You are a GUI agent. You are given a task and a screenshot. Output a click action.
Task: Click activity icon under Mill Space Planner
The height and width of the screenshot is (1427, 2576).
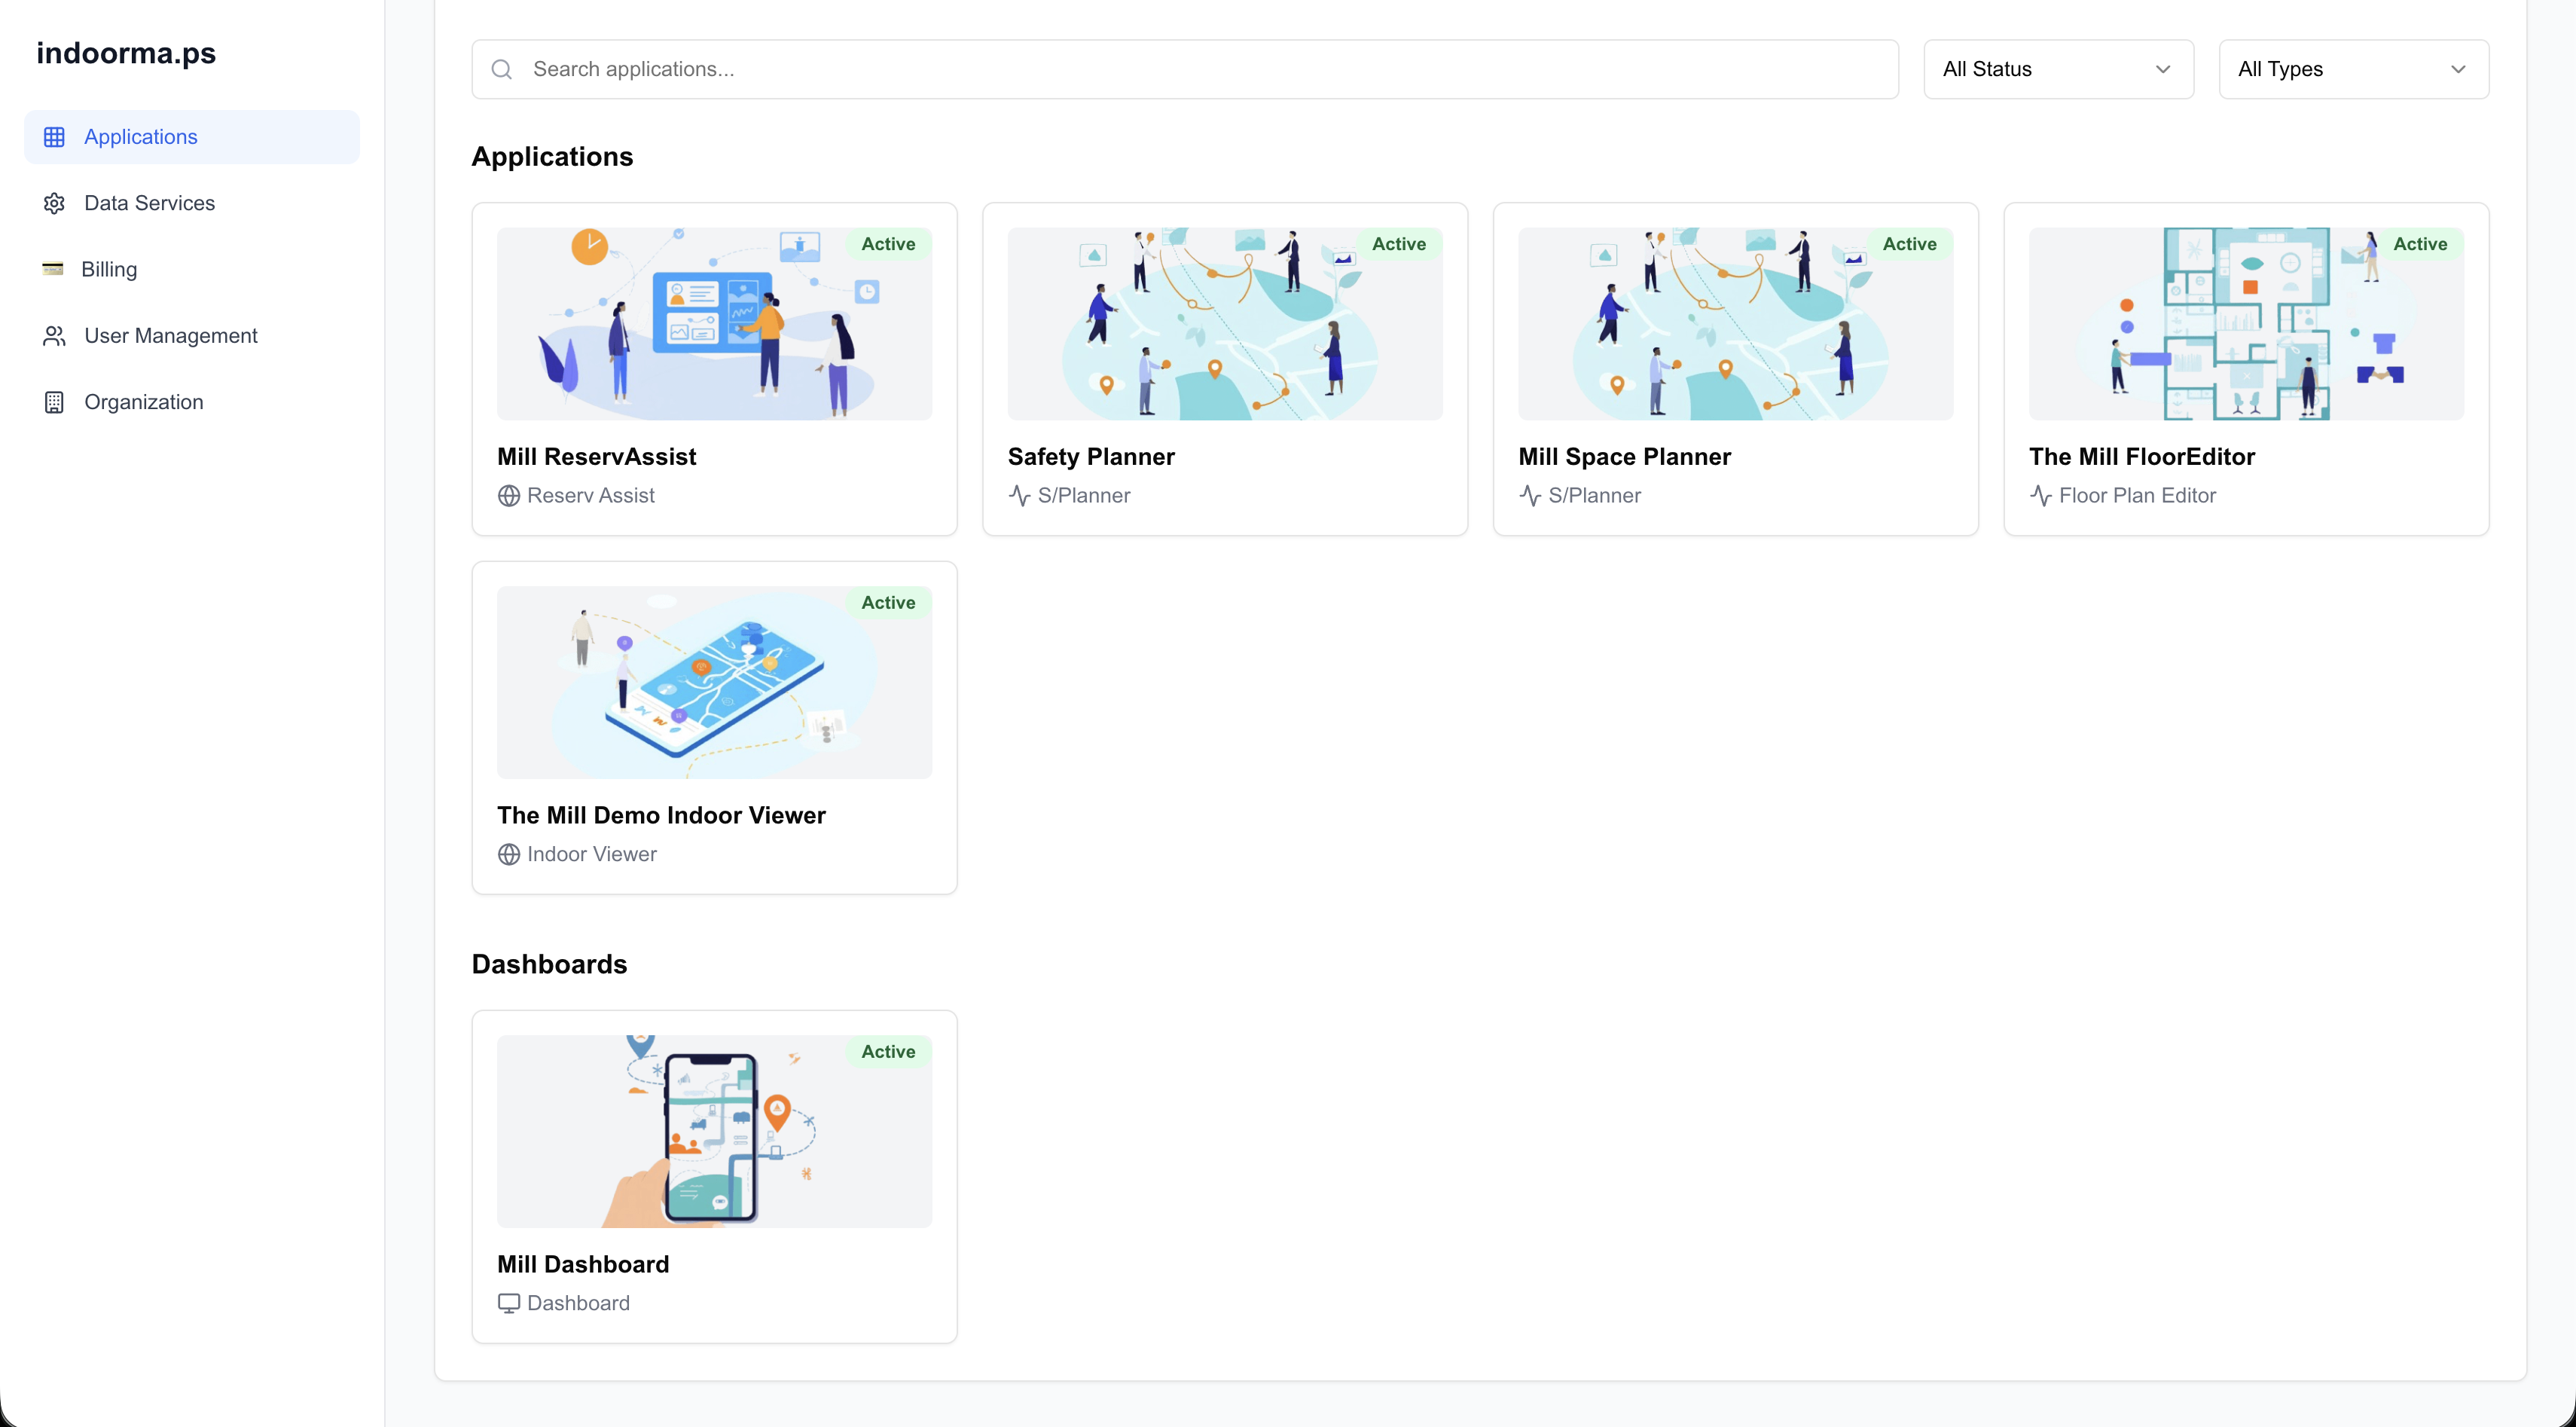coord(1530,496)
